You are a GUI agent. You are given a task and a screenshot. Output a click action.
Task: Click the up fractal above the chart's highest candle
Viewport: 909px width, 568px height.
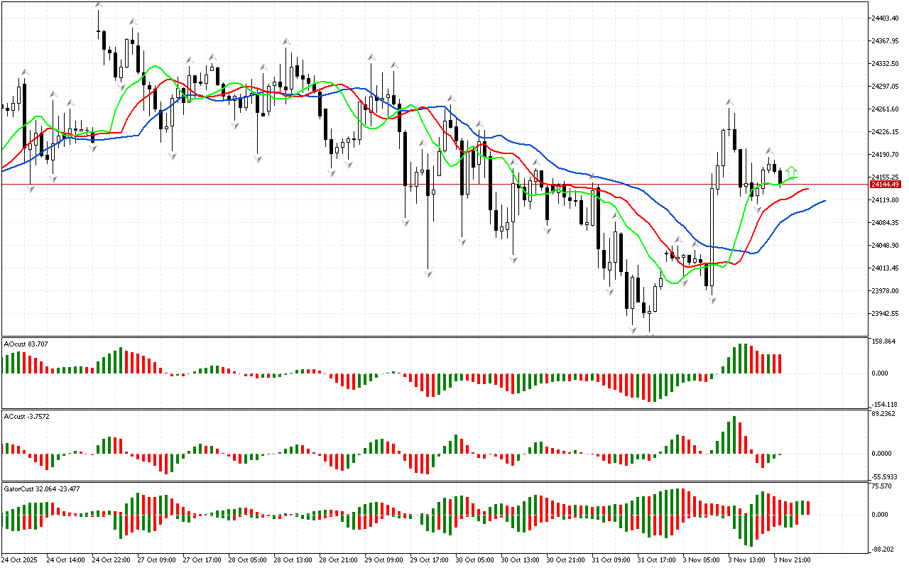[x=99, y=6]
